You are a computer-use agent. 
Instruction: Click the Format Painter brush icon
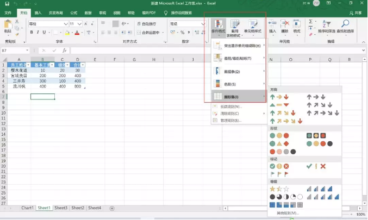17,34
